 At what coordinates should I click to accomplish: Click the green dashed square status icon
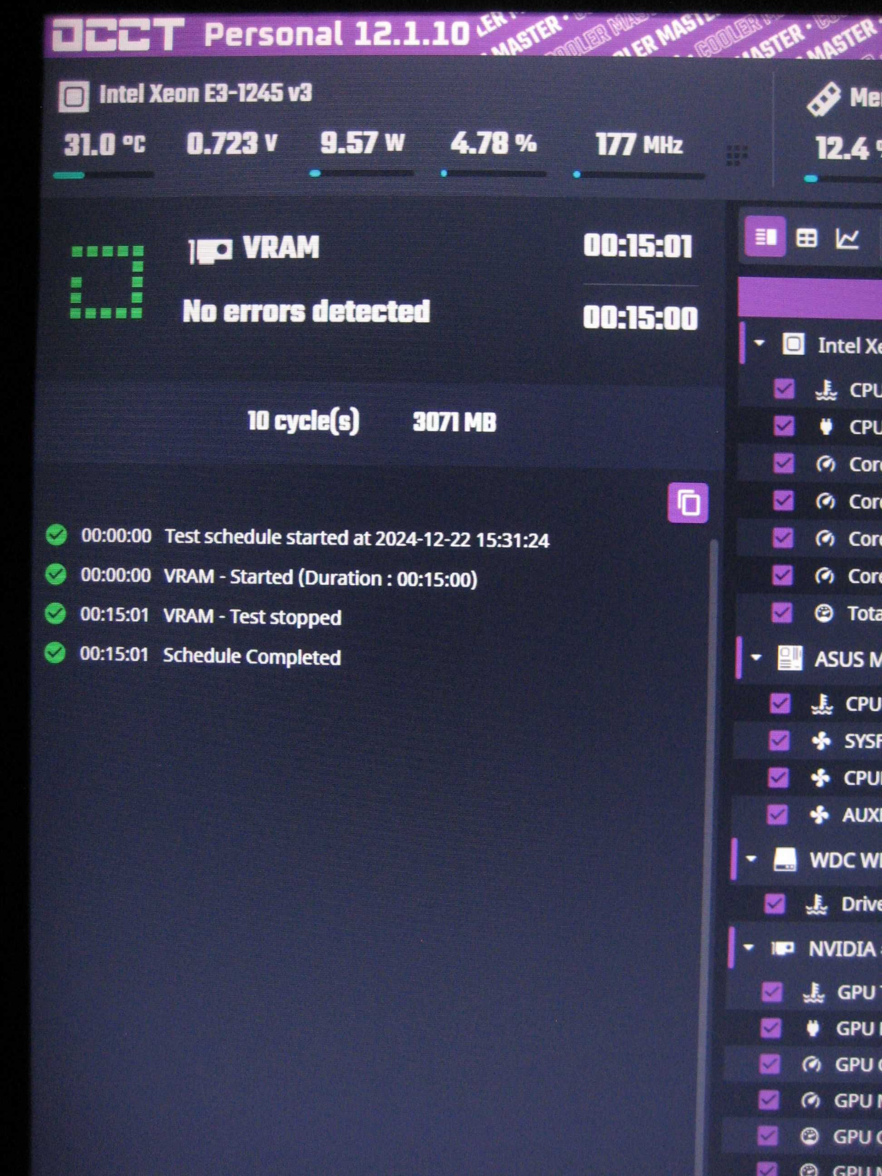pyautogui.click(x=107, y=282)
